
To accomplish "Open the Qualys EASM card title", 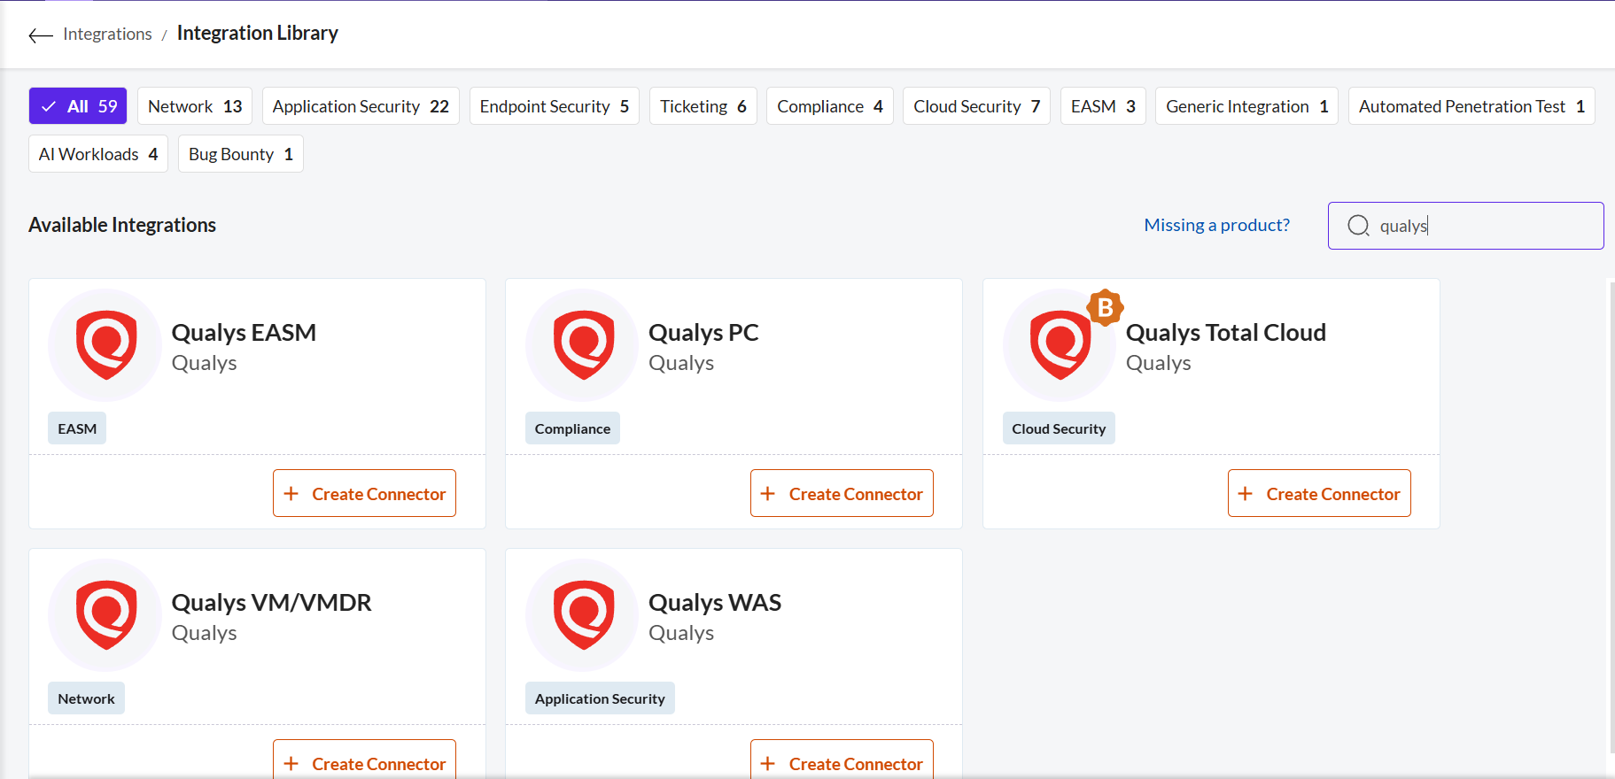I will [244, 333].
